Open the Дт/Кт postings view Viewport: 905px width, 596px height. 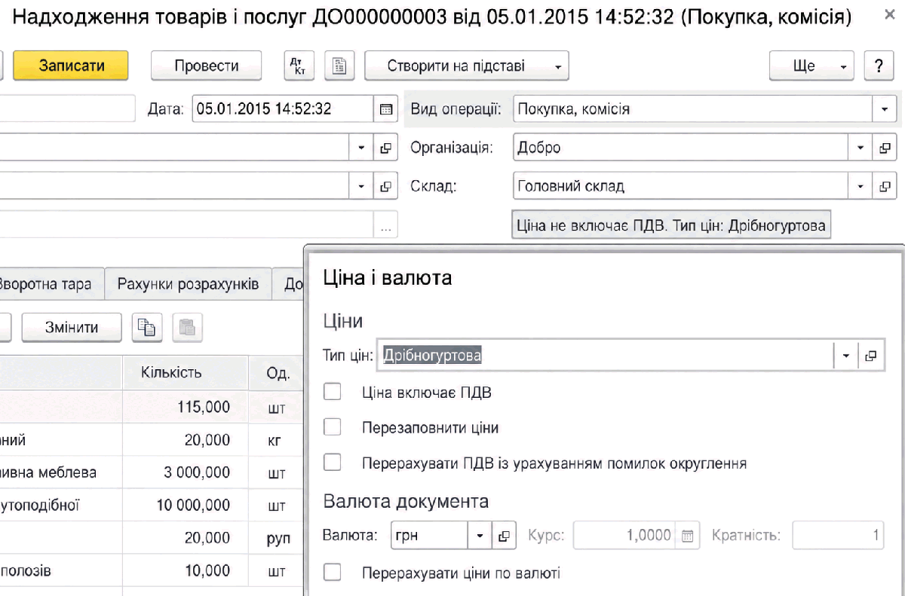click(299, 66)
